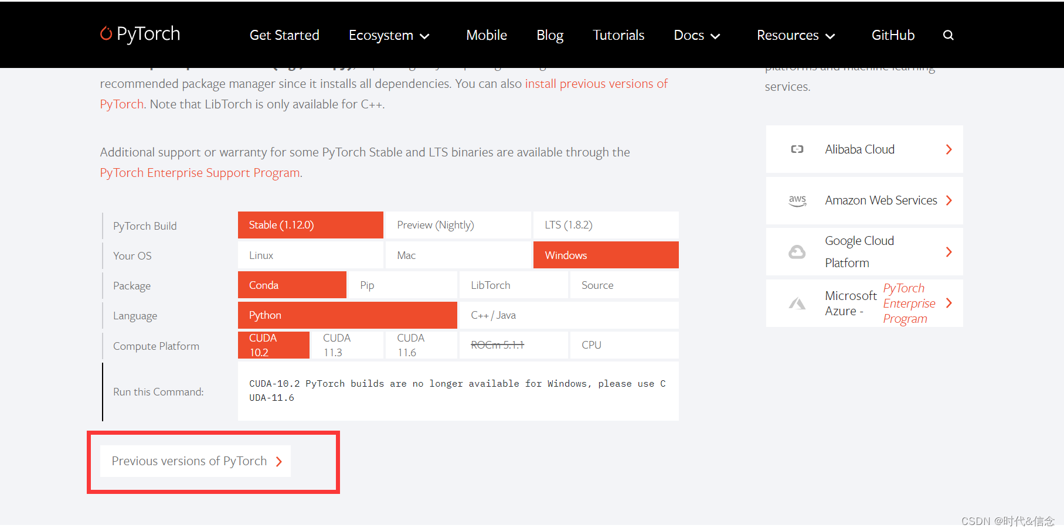Open Alibaba Cloud quick start
Image resolution: width=1064 pixels, height=532 pixels.
[864, 149]
